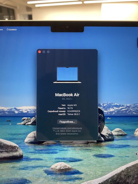Screen dimensions: 138x184
Task: Select the MacBook Air title text
Action: pos(67,95)
